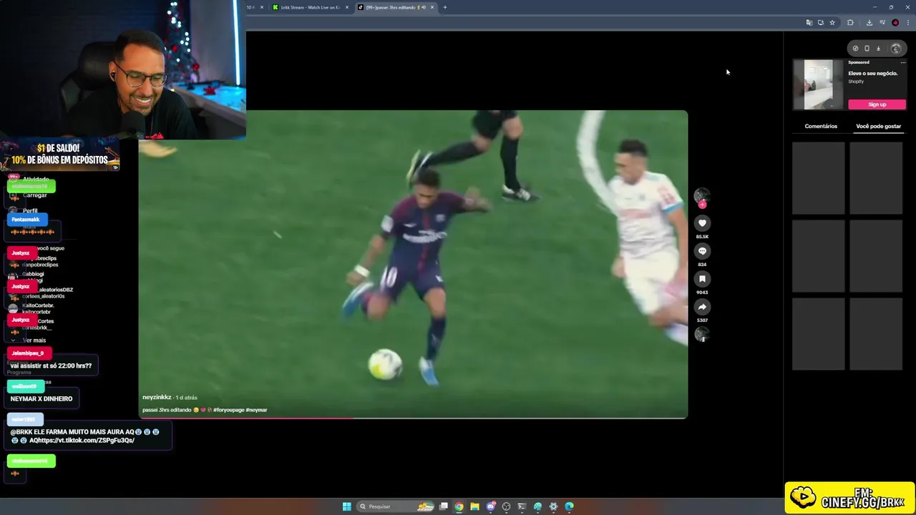This screenshot has width=916, height=515.
Task: Open File Explorer from the taskbar
Action: click(x=474, y=506)
